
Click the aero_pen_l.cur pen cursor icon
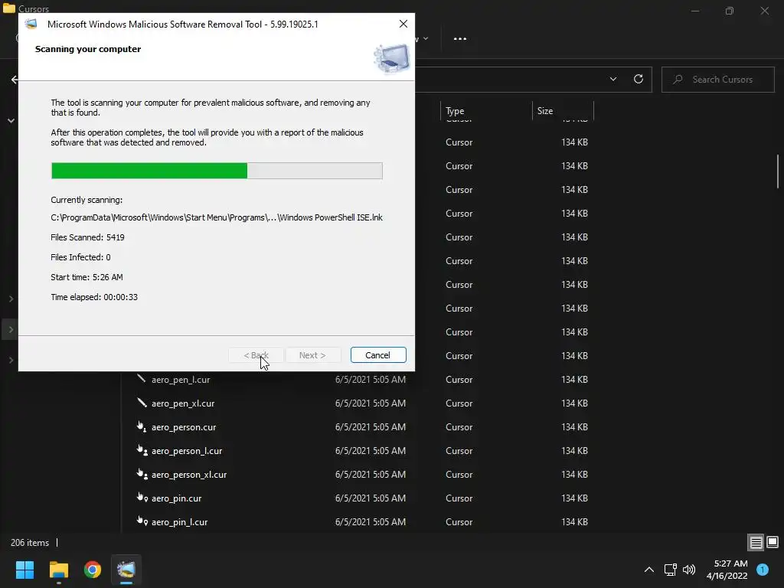[142, 378]
